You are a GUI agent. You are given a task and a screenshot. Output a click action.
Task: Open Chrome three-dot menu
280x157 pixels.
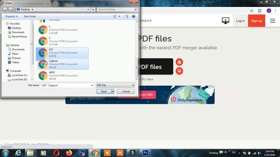point(276,10)
